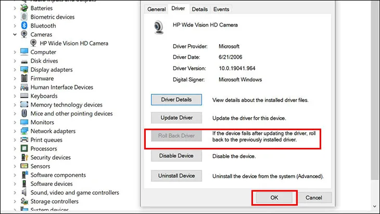The image size is (380, 214).
Task: Click OK to close properties dialog
Action: 274,198
